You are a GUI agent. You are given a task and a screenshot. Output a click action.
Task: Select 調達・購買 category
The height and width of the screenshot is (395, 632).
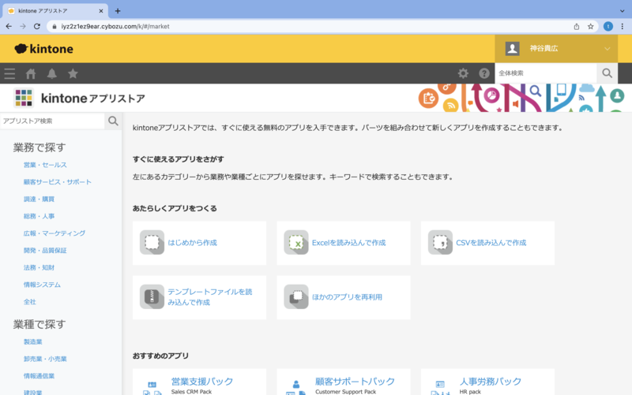pos(39,199)
